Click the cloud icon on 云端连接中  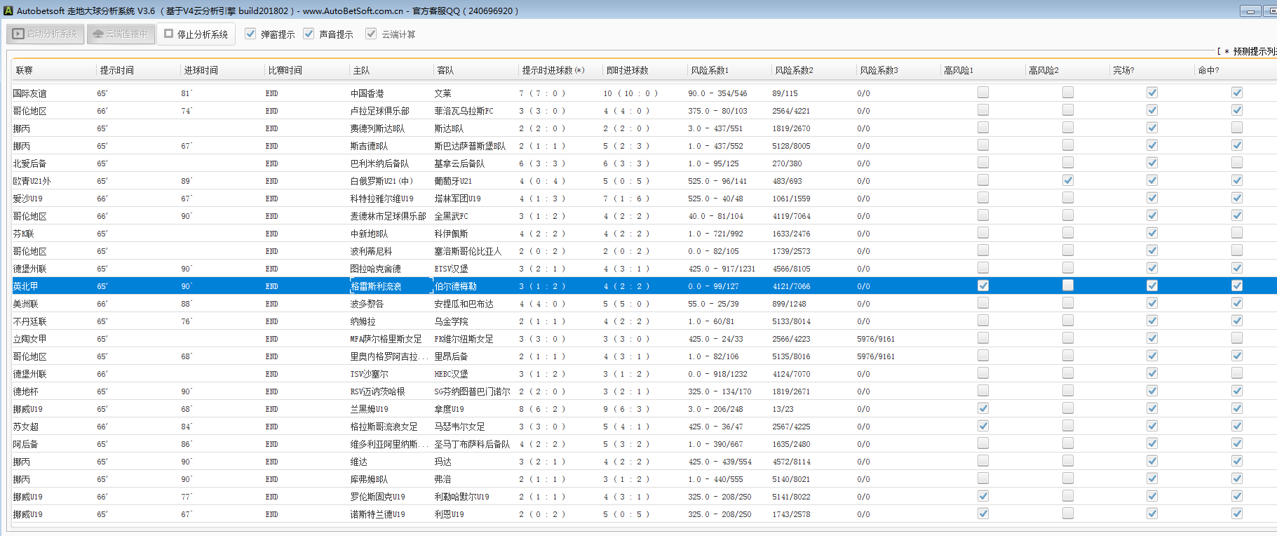[x=98, y=34]
